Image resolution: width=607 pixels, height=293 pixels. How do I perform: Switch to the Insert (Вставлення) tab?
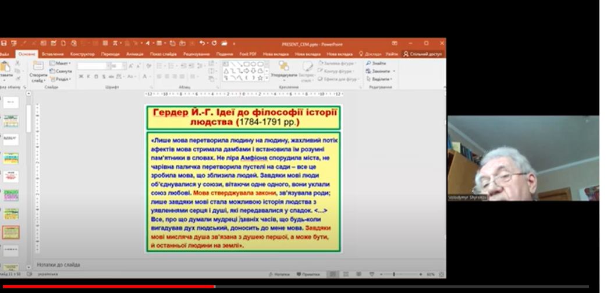pyautogui.click(x=52, y=54)
